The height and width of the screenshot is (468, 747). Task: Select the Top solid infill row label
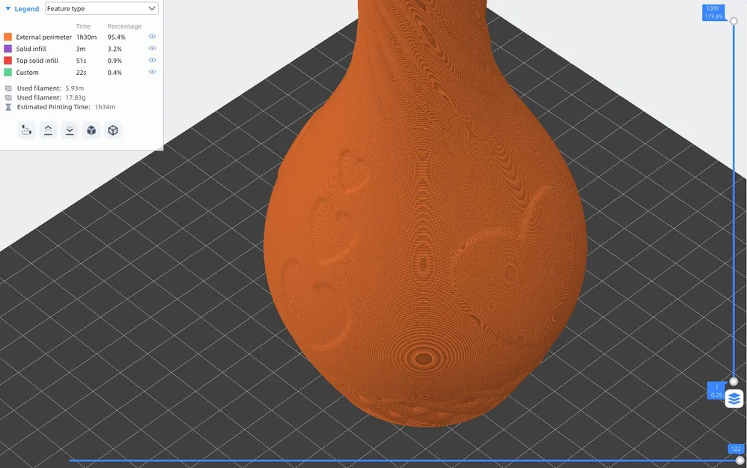(37, 61)
